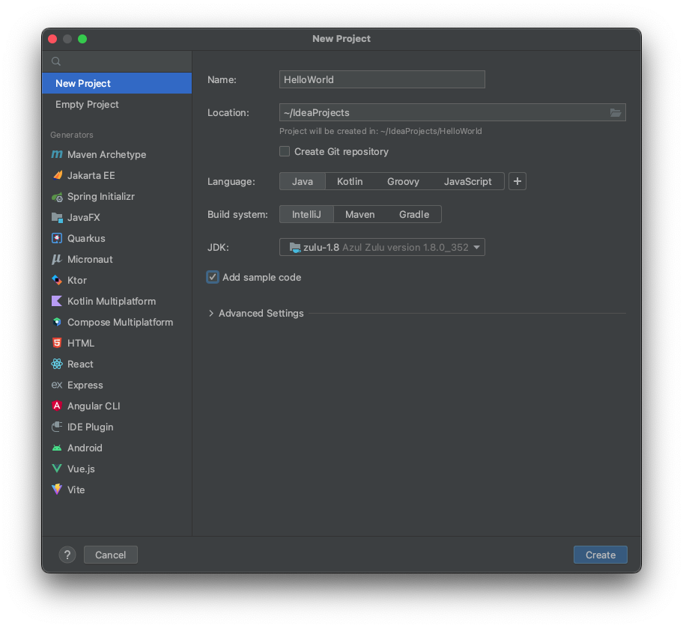The image size is (683, 628).
Task: Click the JavaFX folder icon
Action: point(57,217)
